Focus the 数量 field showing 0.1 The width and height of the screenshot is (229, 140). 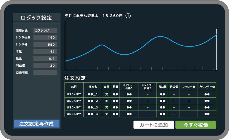tap(45, 59)
